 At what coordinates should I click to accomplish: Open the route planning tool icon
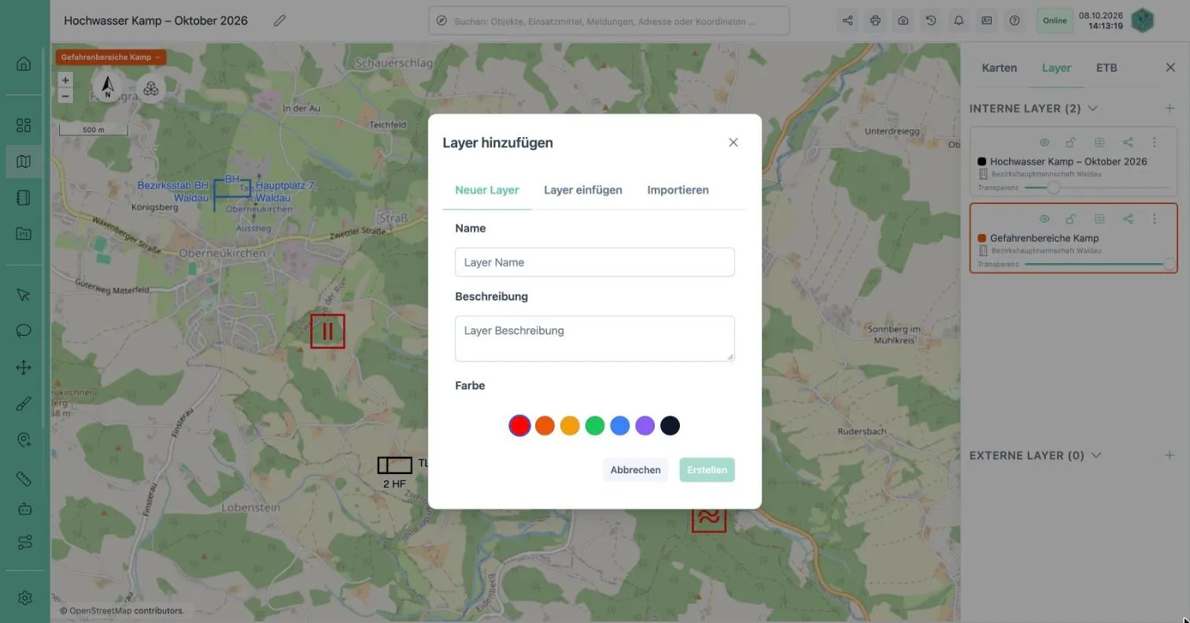click(x=24, y=543)
